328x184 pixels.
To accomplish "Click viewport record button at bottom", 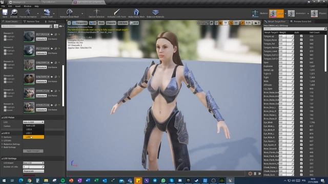I will click(x=250, y=174).
